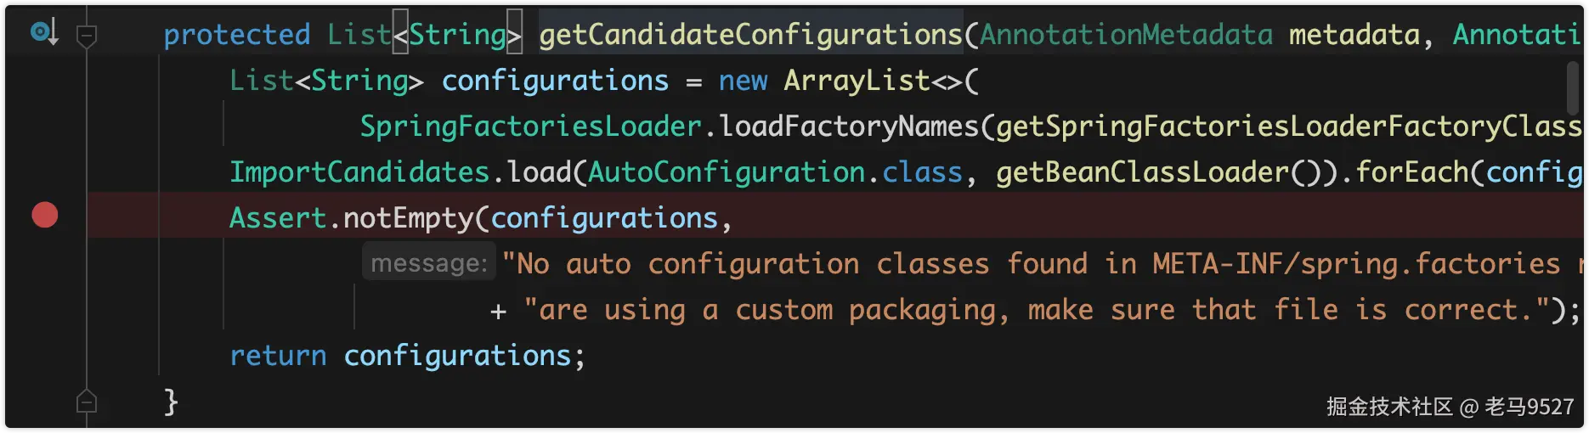Click the metadata parameter name
This screenshot has height=433, width=1589.
coord(1354,35)
